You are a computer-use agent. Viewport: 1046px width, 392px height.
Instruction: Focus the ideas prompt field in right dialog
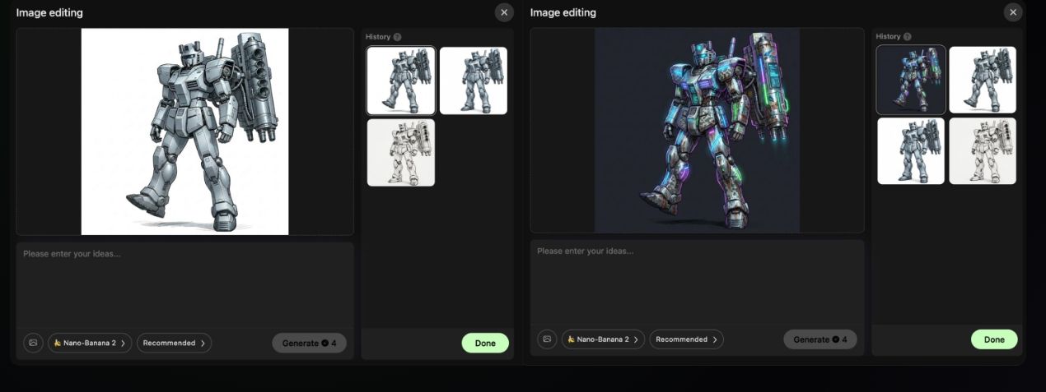(697, 281)
